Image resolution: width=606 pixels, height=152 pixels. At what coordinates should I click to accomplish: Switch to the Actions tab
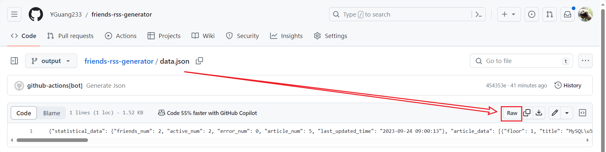point(121,36)
